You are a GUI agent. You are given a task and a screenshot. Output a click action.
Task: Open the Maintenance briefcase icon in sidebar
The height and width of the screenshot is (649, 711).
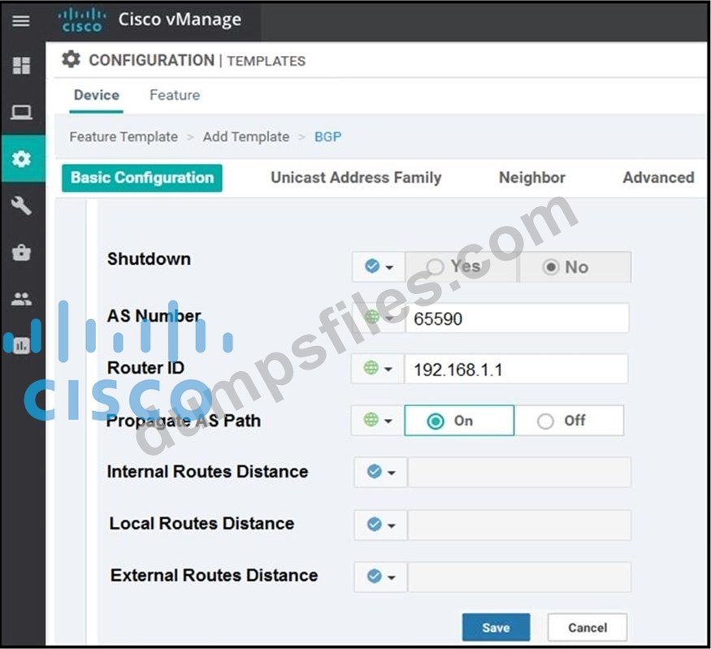click(22, 253)
